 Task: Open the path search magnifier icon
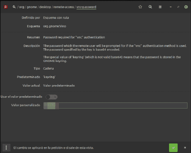coord(14,7)
